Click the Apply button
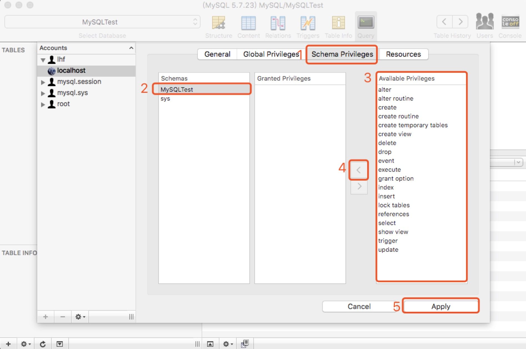This screenshot has width=526, height=349. [x=441, y=306]
